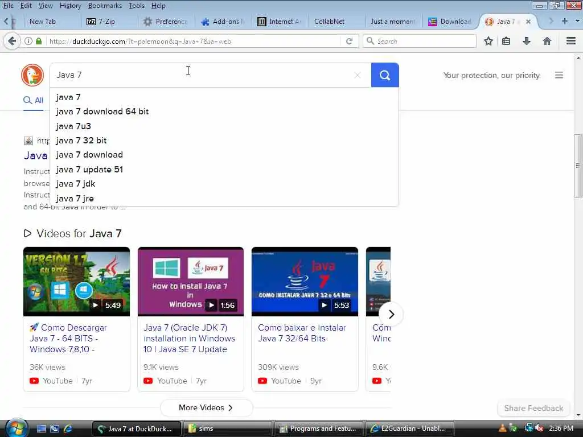Show next videos with the carousel arrow

tap(391, 314)
